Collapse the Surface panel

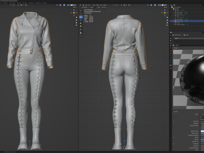tap(174, 112)
